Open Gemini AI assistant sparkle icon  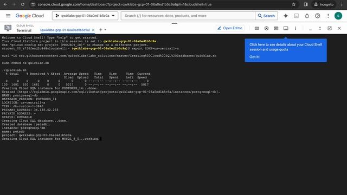click(286, 16)
